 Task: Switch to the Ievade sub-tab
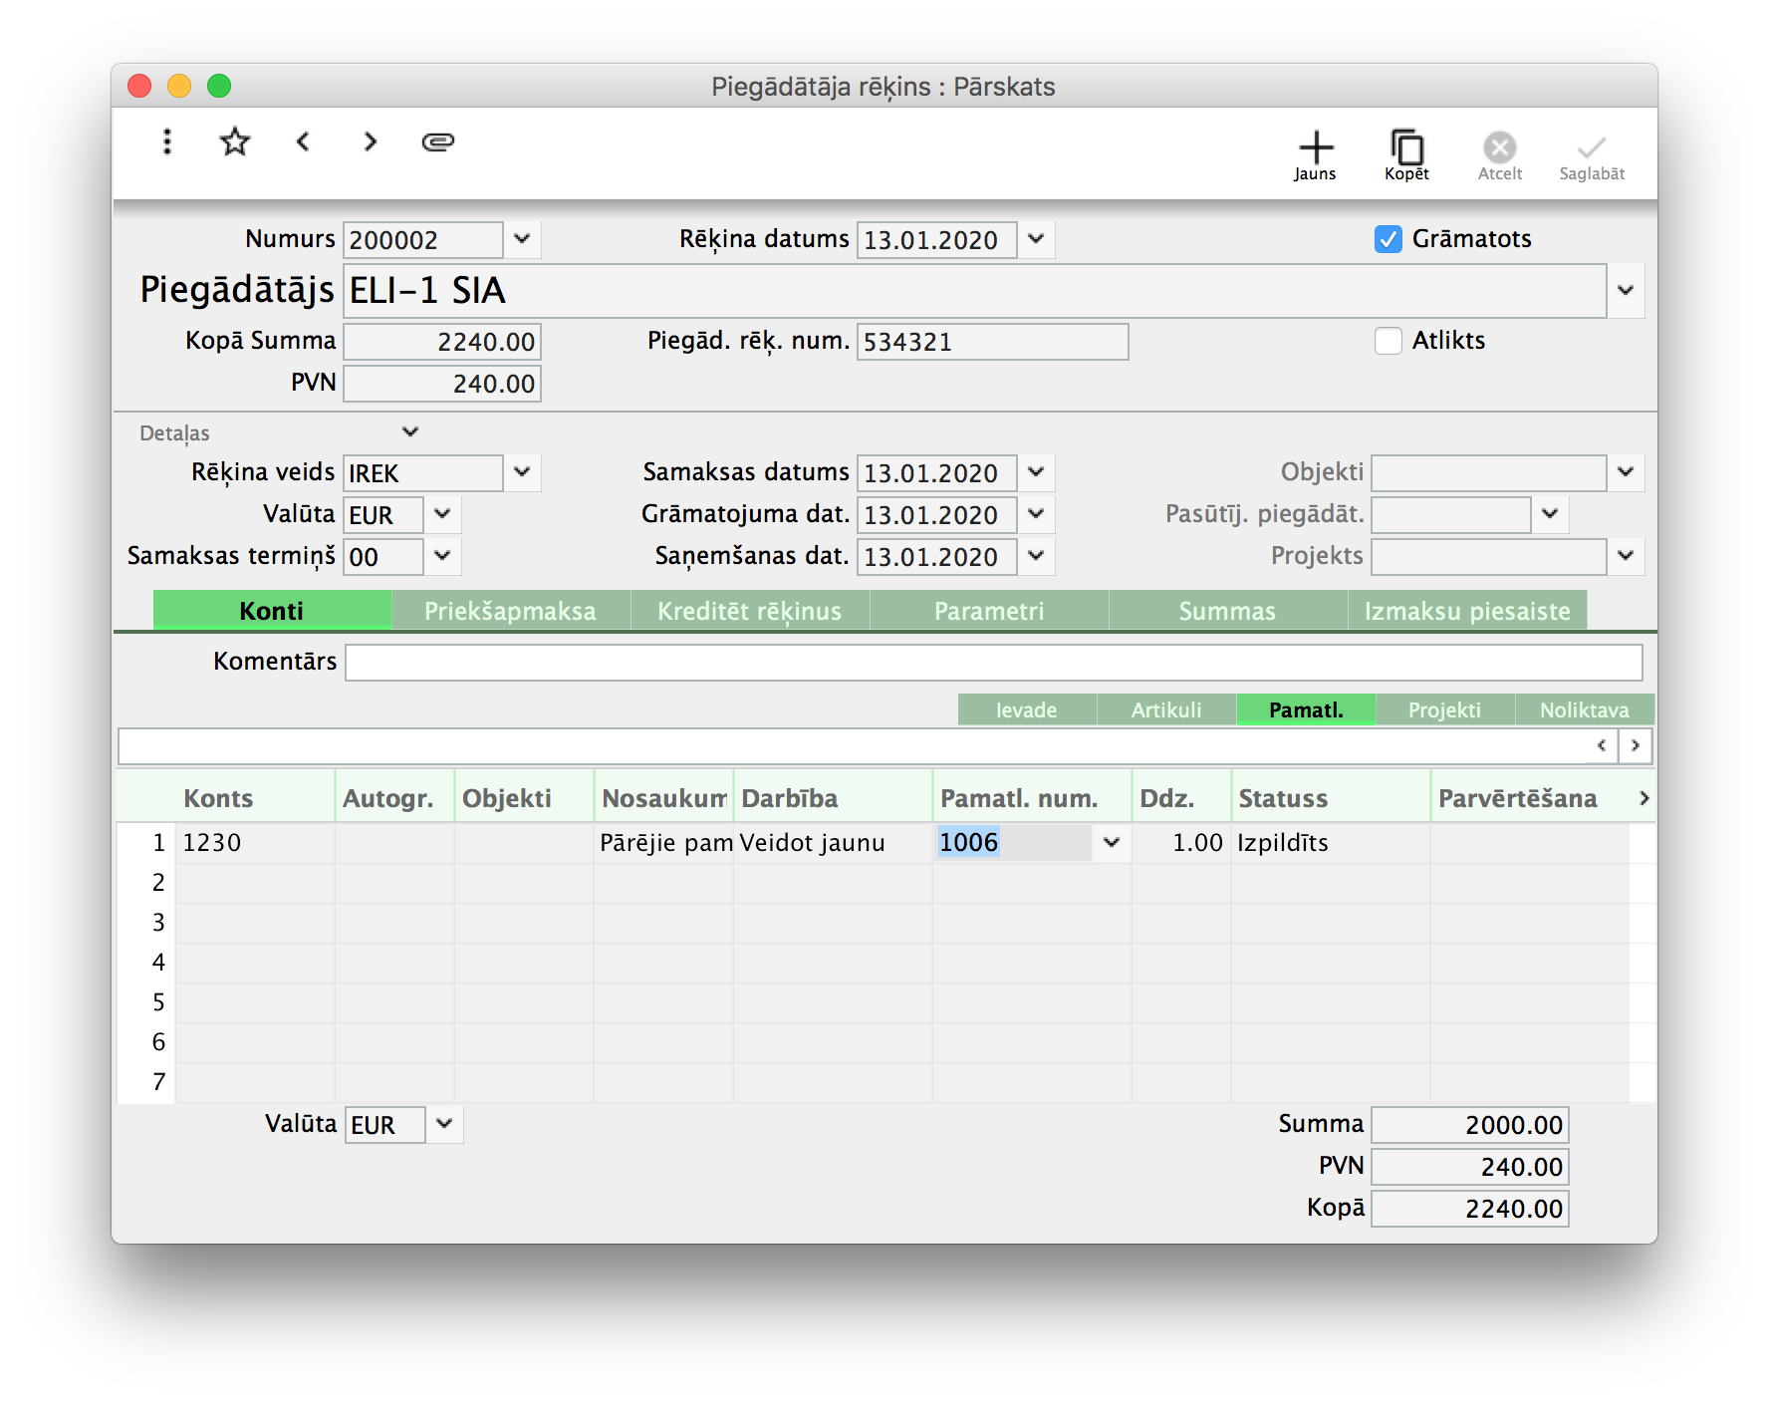(1027, 709)
